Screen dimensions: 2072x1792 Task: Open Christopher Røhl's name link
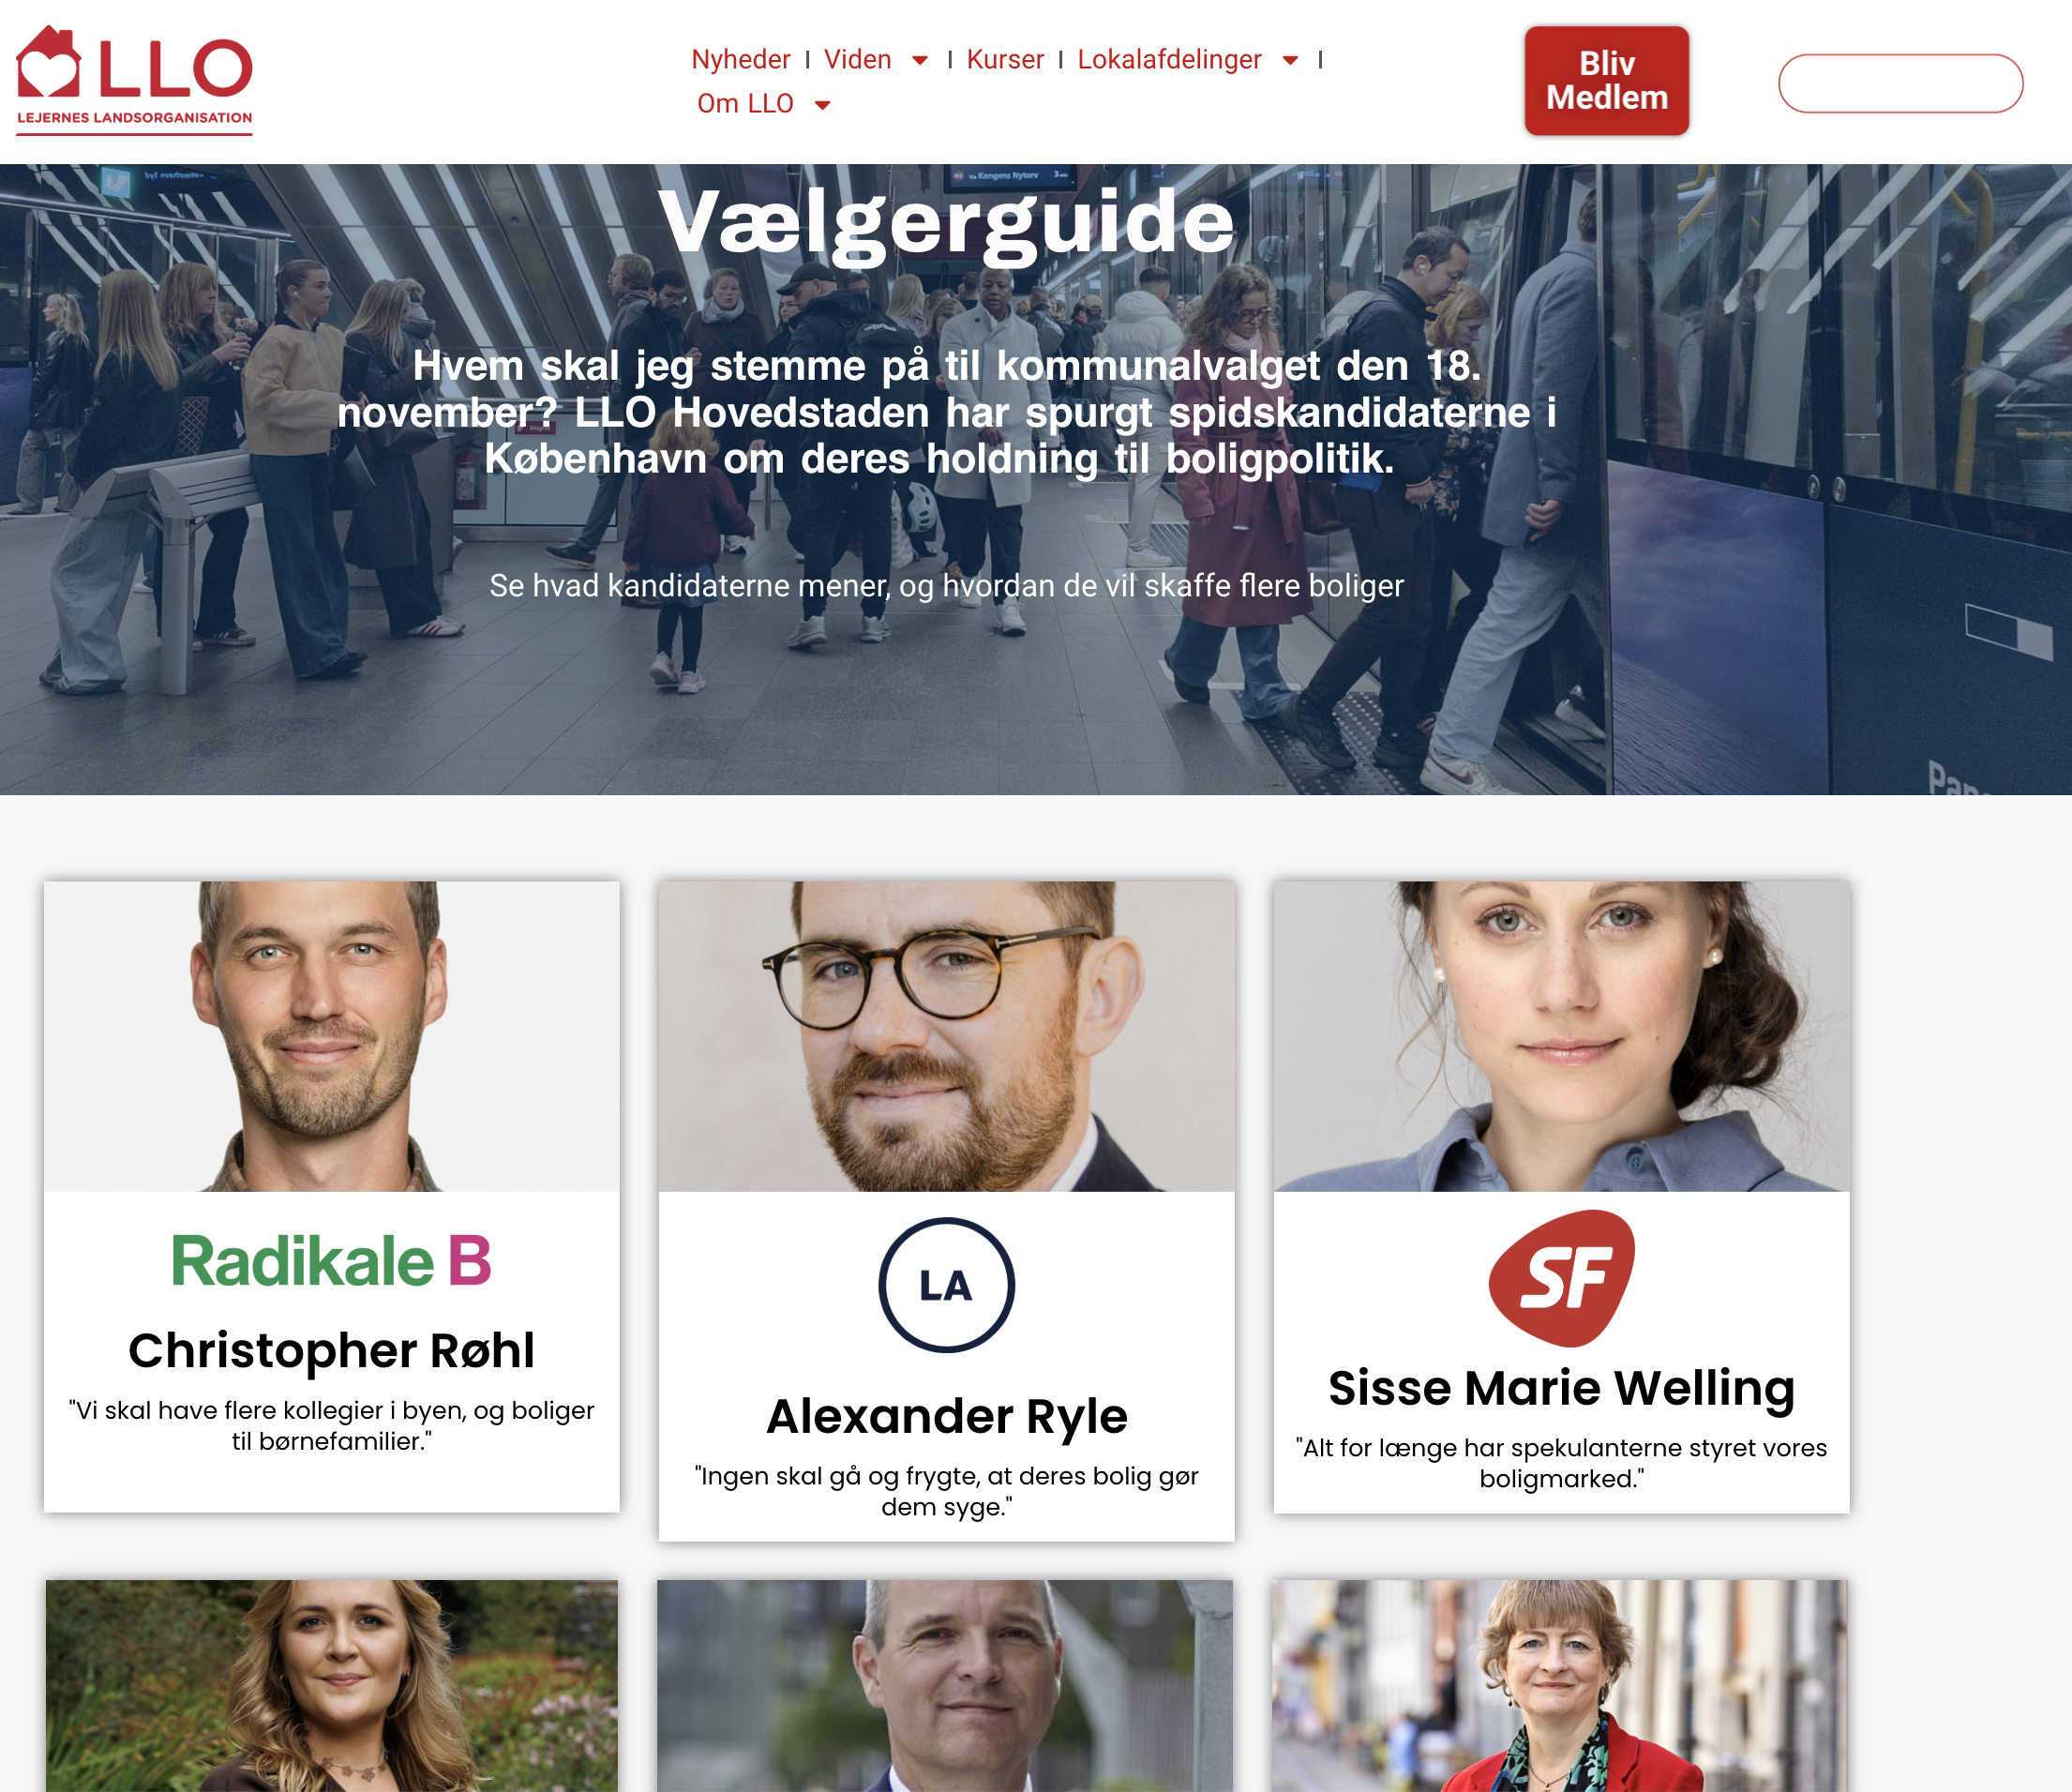tap(331, 1350)
